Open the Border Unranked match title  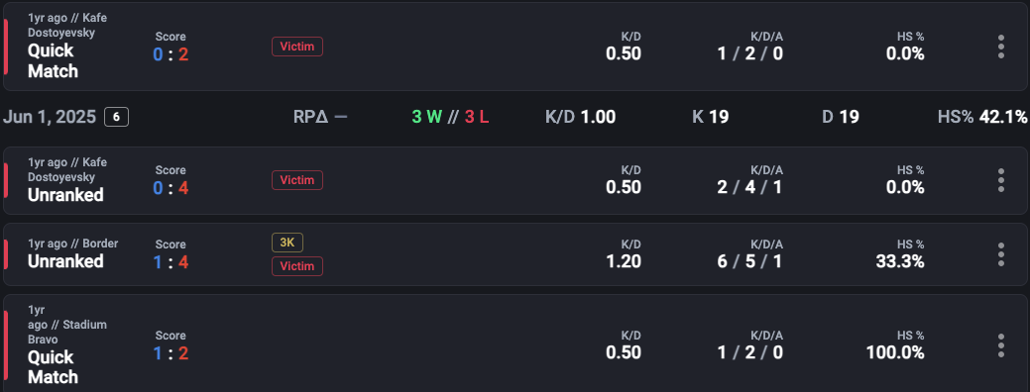click(65, 261)
